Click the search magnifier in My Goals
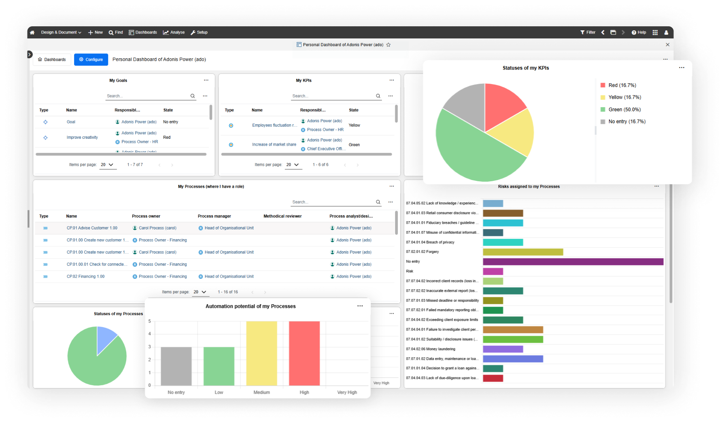Screen dimensions: 724x422 [193, 96]
